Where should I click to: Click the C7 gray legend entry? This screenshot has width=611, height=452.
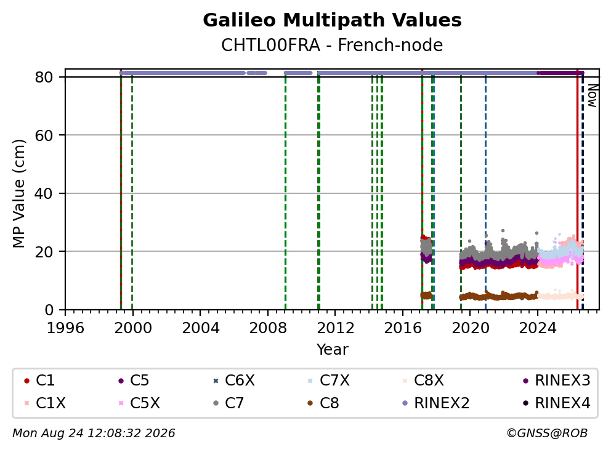[x=229, y=403]
